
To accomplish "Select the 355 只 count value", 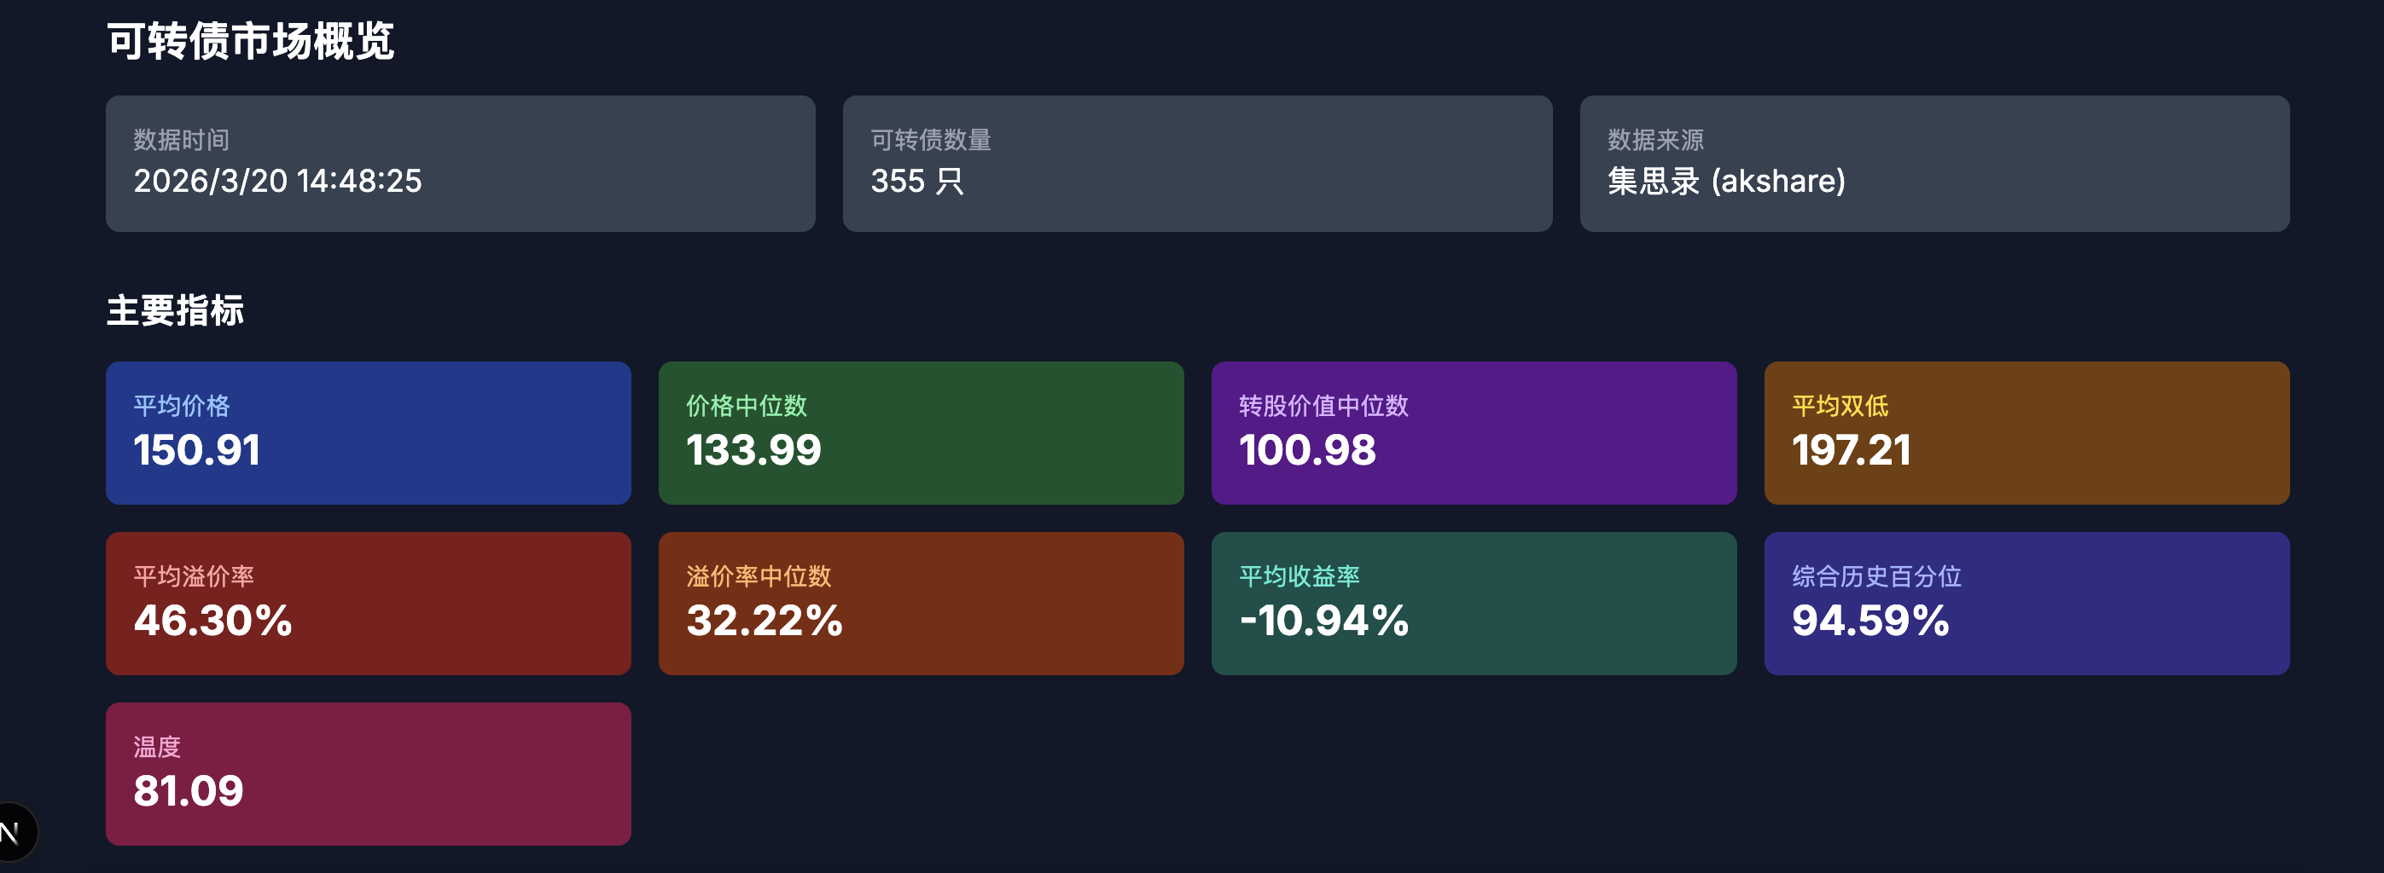I will click(x=916, y=182).
